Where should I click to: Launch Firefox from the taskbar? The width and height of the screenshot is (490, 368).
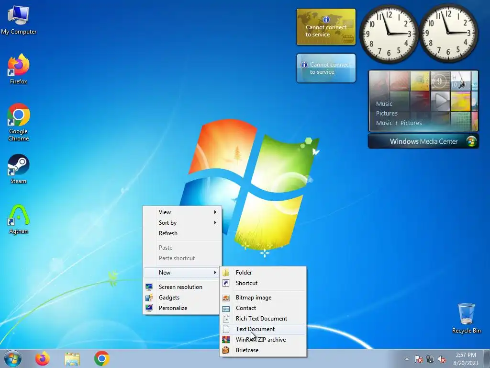pyautogui.click(x=43, y=358)
